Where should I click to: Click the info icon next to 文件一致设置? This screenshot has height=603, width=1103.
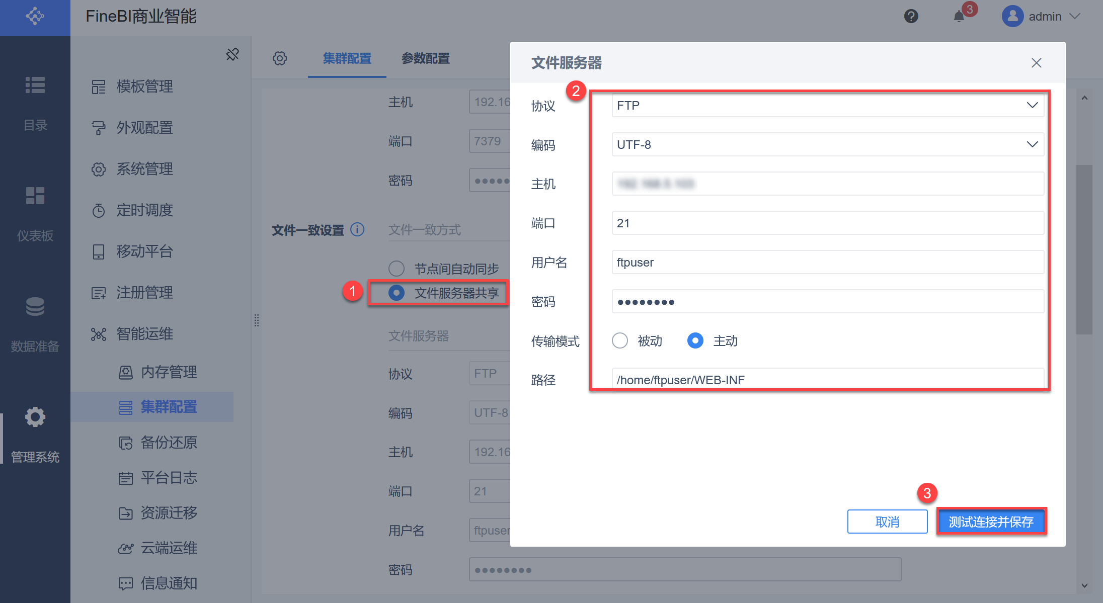(x=357, y=230)
